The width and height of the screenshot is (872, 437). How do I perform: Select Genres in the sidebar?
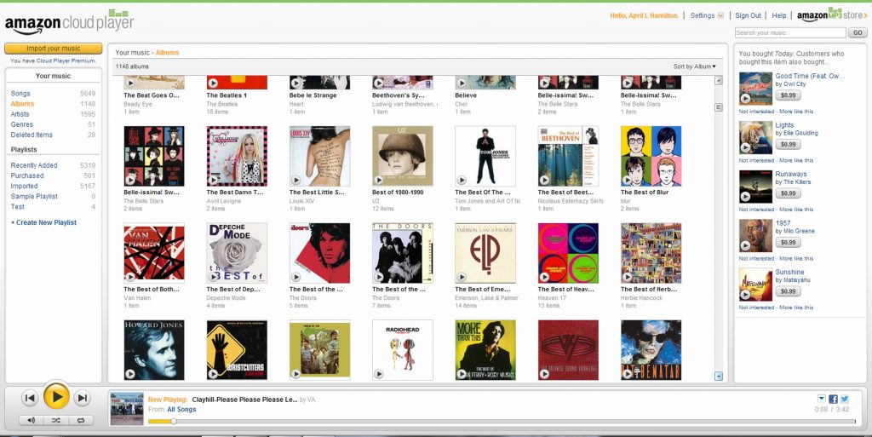tap(21, 124)
